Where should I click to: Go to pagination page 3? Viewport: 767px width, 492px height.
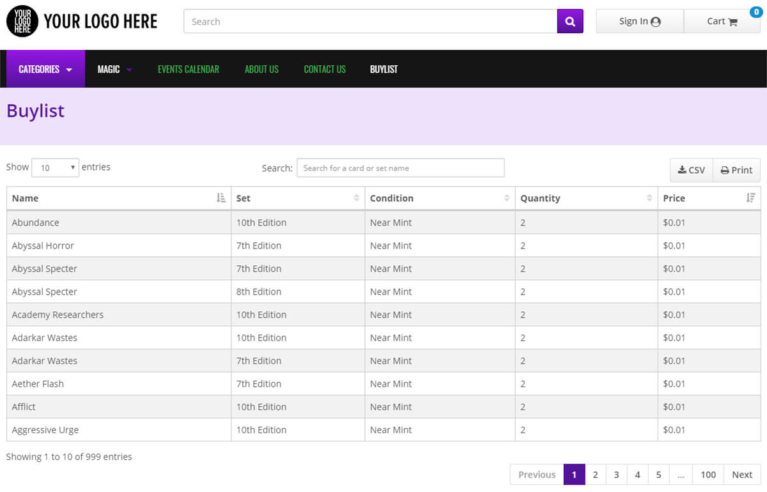[616, 474]
